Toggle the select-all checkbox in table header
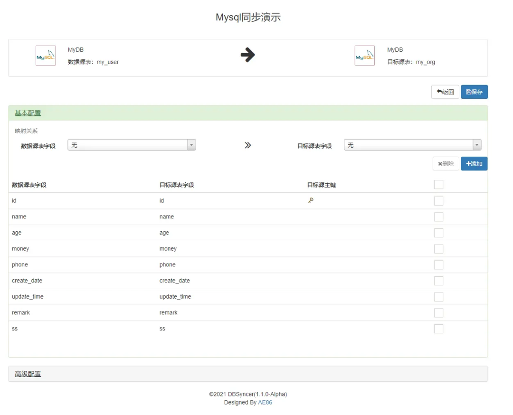The image size is (513, 415). pyautogui.click(x=438, y=185)
